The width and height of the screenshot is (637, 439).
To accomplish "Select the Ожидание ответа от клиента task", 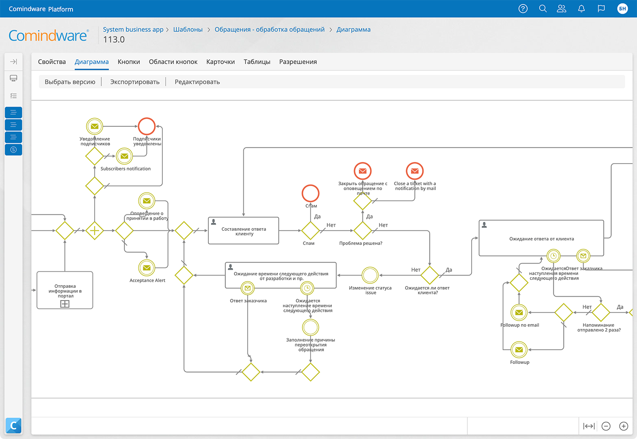I will coord(541,238).
